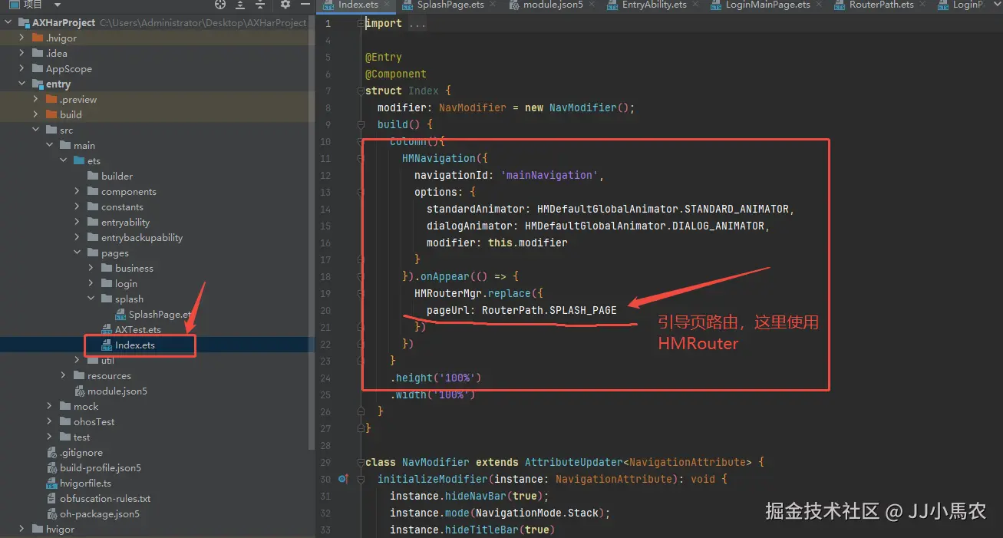This screenshot has height=538, width=1003.
Task: Click the locate current file crosshair icon
Action: (220, 5)
